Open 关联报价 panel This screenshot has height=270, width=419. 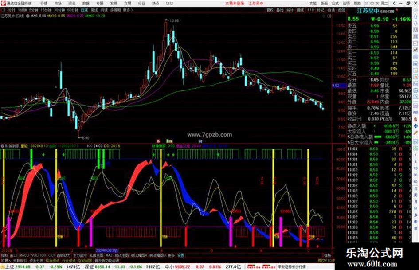[x=20, y=261]
